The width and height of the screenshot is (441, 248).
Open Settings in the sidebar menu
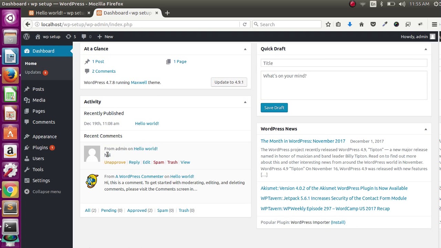[x=41, y=181]
